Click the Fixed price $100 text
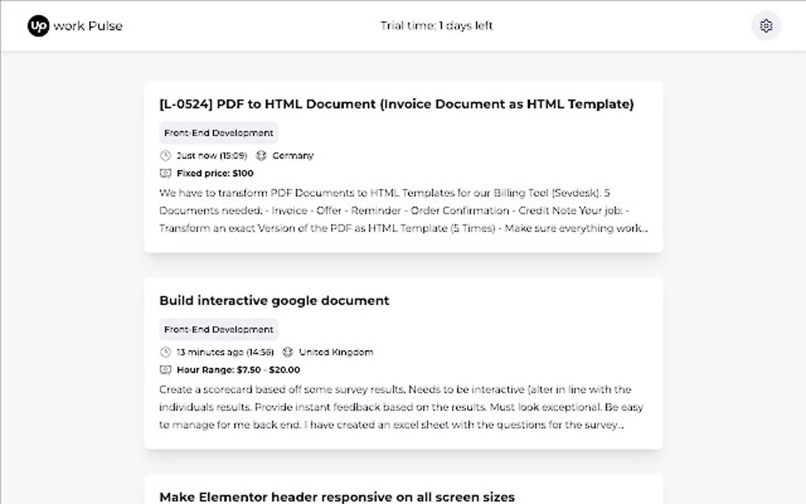The image size is (806, 504). (x=215, y=173)
